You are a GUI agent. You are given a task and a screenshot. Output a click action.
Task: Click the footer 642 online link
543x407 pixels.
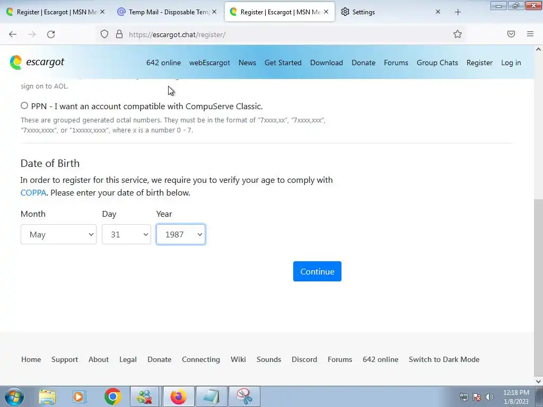tap(381, 359)
